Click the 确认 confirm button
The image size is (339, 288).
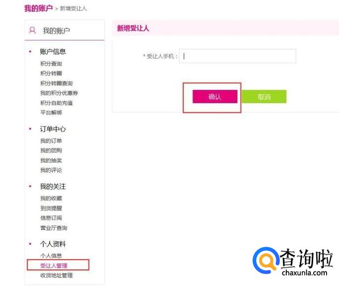coord(215,97)
